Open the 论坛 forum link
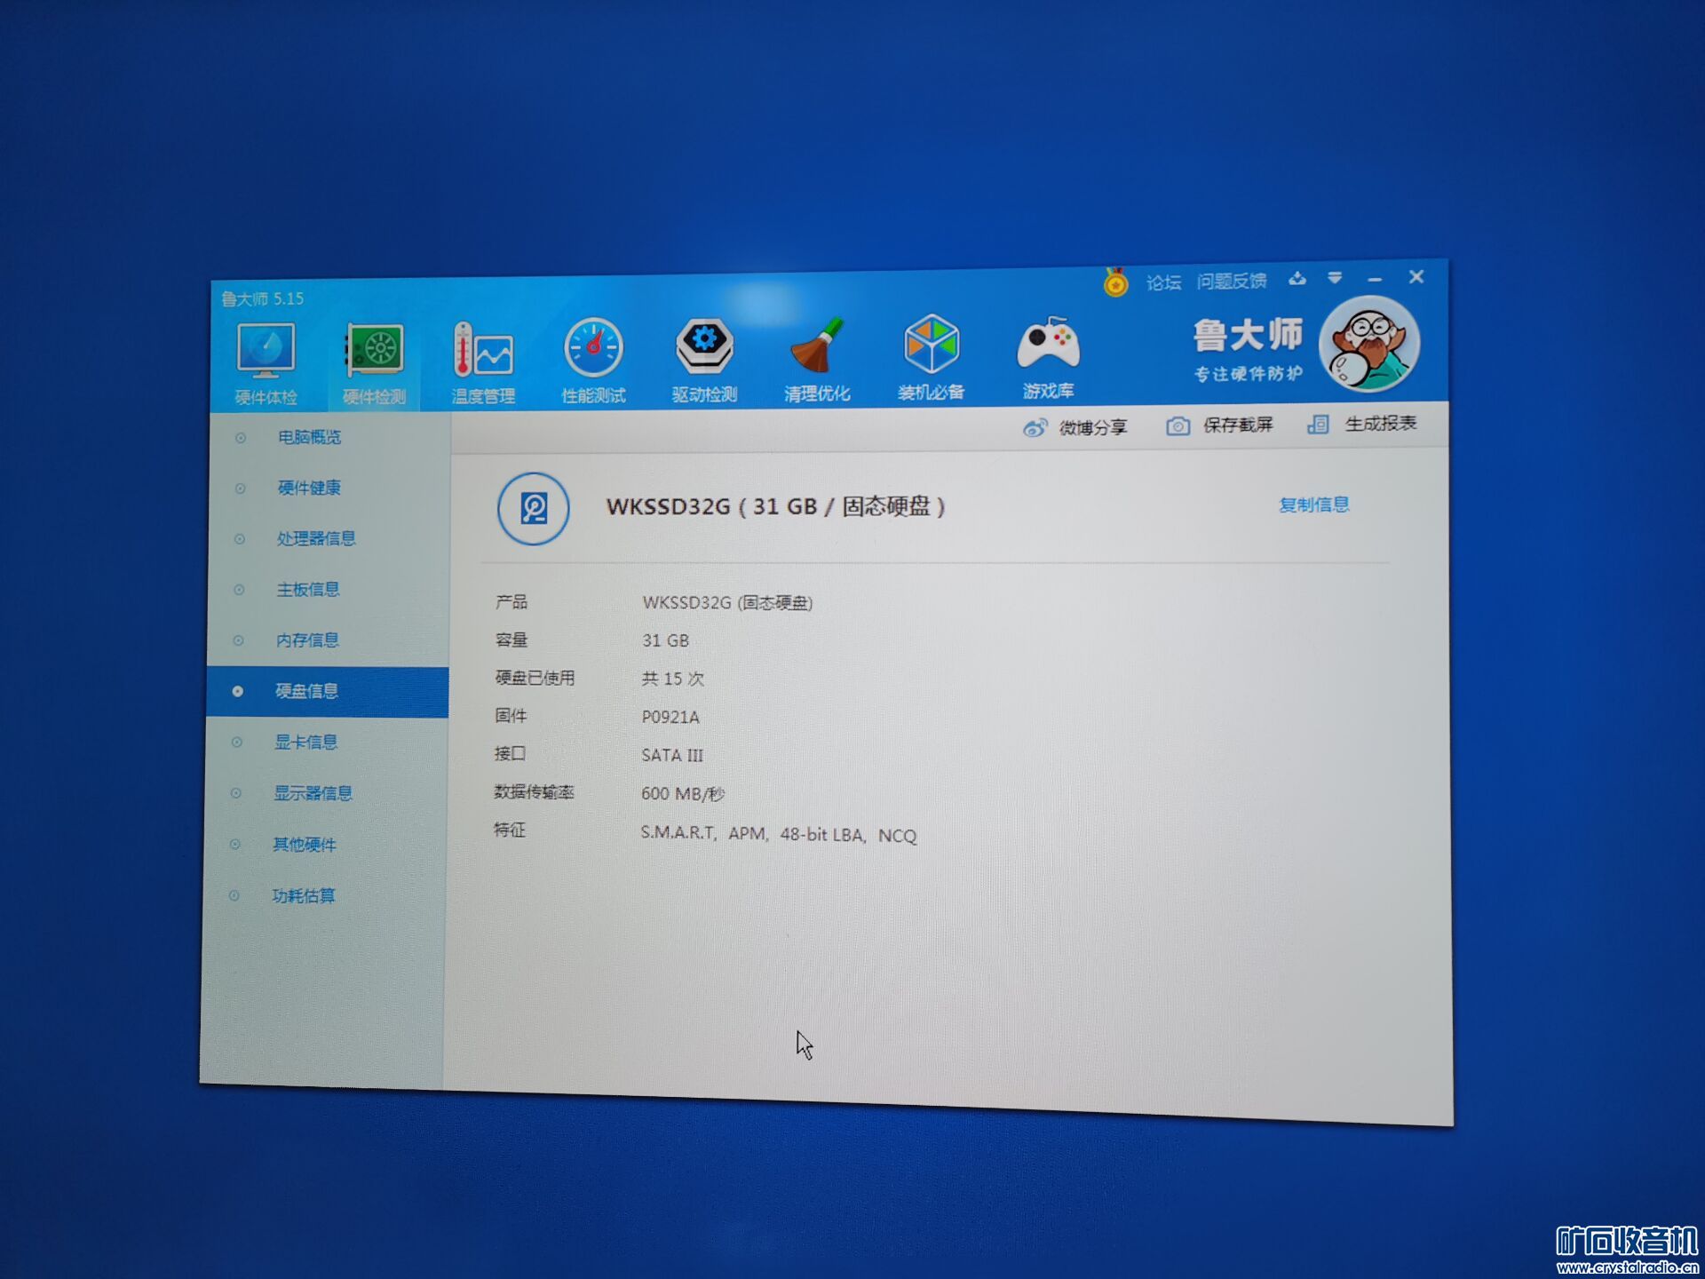Viewport: 1705px width, 1279px height. click(x=1163, y=282)
